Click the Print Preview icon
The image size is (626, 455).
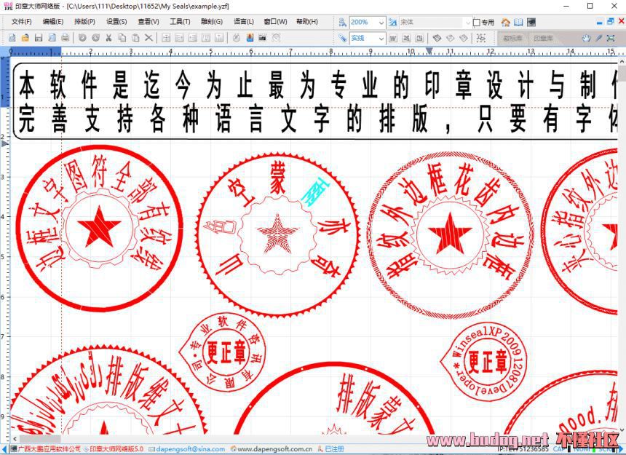tap(52, 38)
